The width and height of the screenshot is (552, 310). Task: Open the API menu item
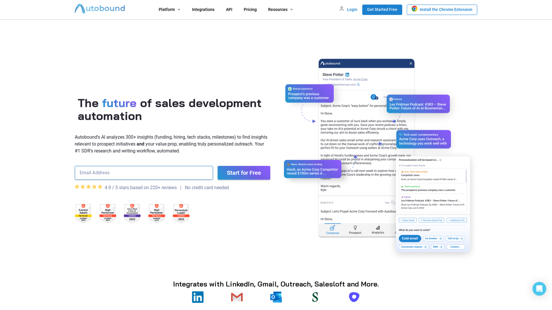click(x=229, y=10)
